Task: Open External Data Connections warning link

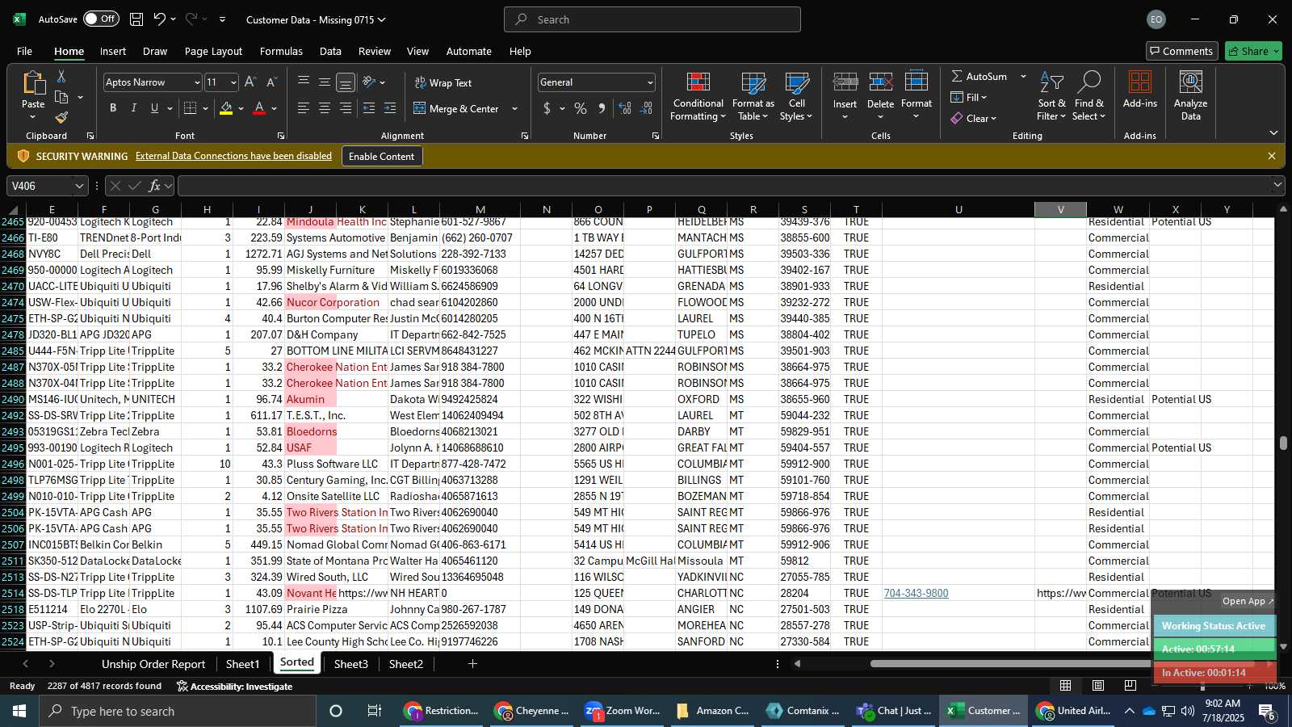Action: coord(233,156)
